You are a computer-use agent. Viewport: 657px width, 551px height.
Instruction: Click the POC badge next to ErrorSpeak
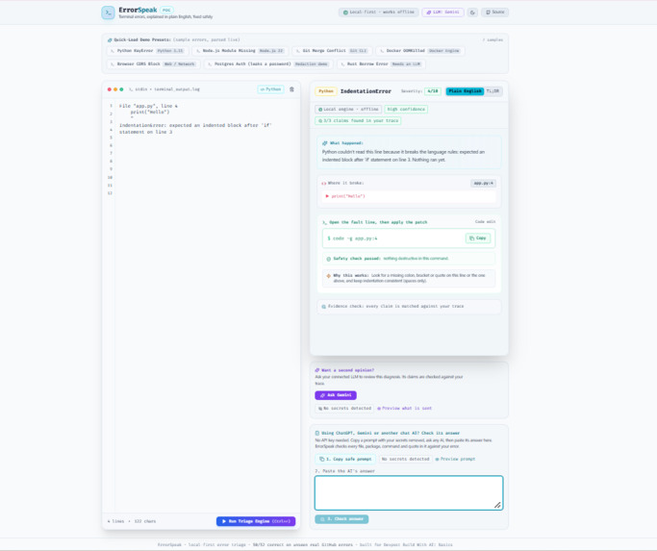click(x=166, y=10)
